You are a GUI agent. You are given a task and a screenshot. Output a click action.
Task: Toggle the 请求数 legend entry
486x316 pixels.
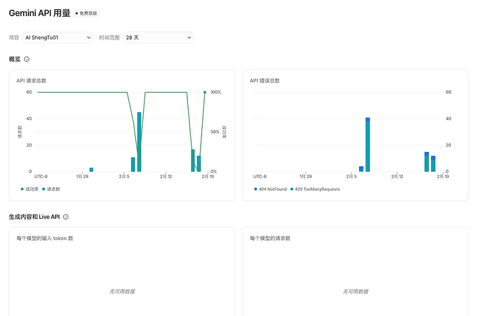pos(51,189)
